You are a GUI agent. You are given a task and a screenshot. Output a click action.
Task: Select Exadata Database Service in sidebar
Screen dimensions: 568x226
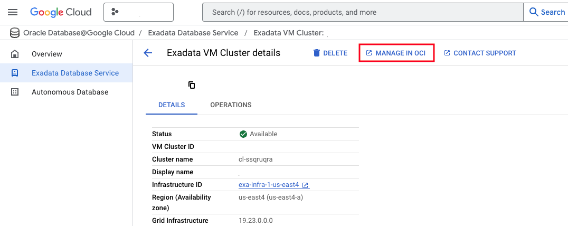[x=67, y=73]
